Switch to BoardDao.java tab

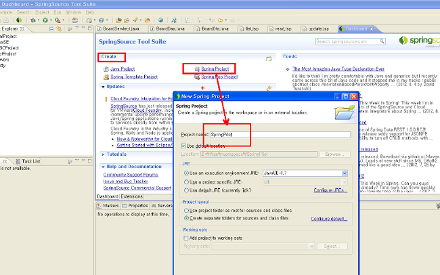click(171, 28)
